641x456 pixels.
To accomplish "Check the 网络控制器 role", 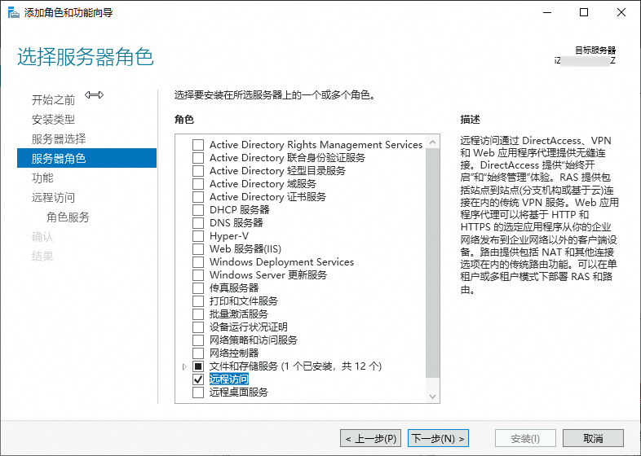I will pyautogui.click(x=198, y=353).
